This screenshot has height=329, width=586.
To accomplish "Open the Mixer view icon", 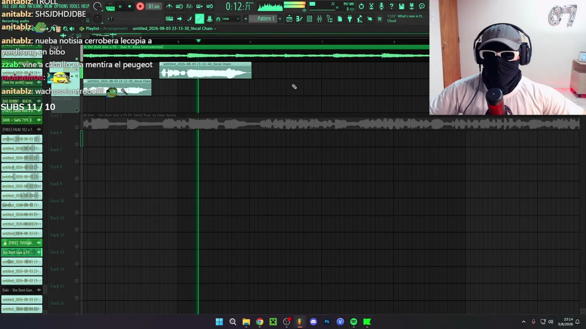I will [320, 19].
